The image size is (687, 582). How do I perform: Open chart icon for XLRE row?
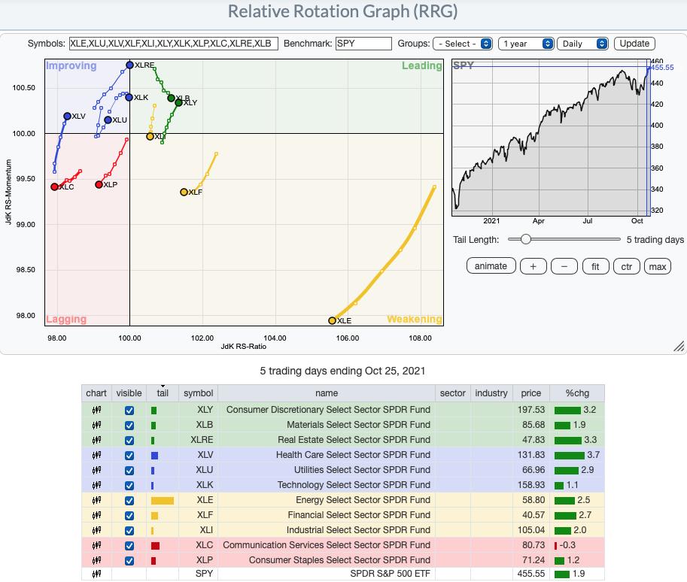96,440
